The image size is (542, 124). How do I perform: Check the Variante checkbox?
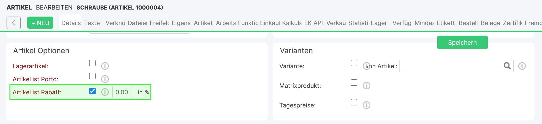coord(354,63)
